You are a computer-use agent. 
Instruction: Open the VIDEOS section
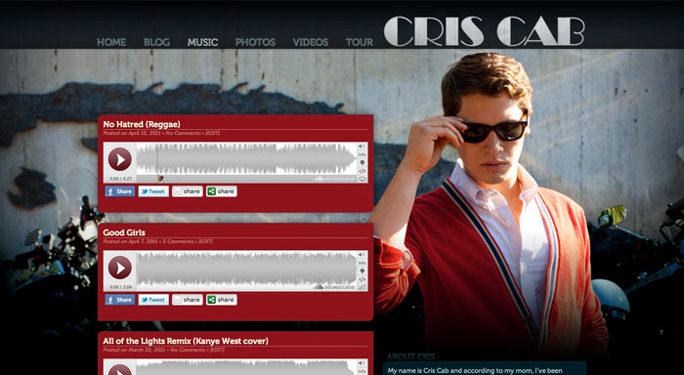click(310, 42)
